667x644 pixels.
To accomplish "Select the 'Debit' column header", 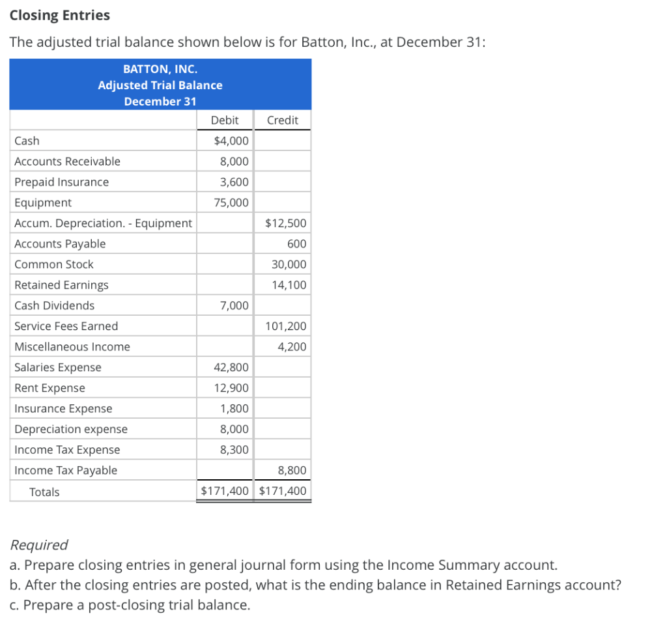I will click(225, 120).
